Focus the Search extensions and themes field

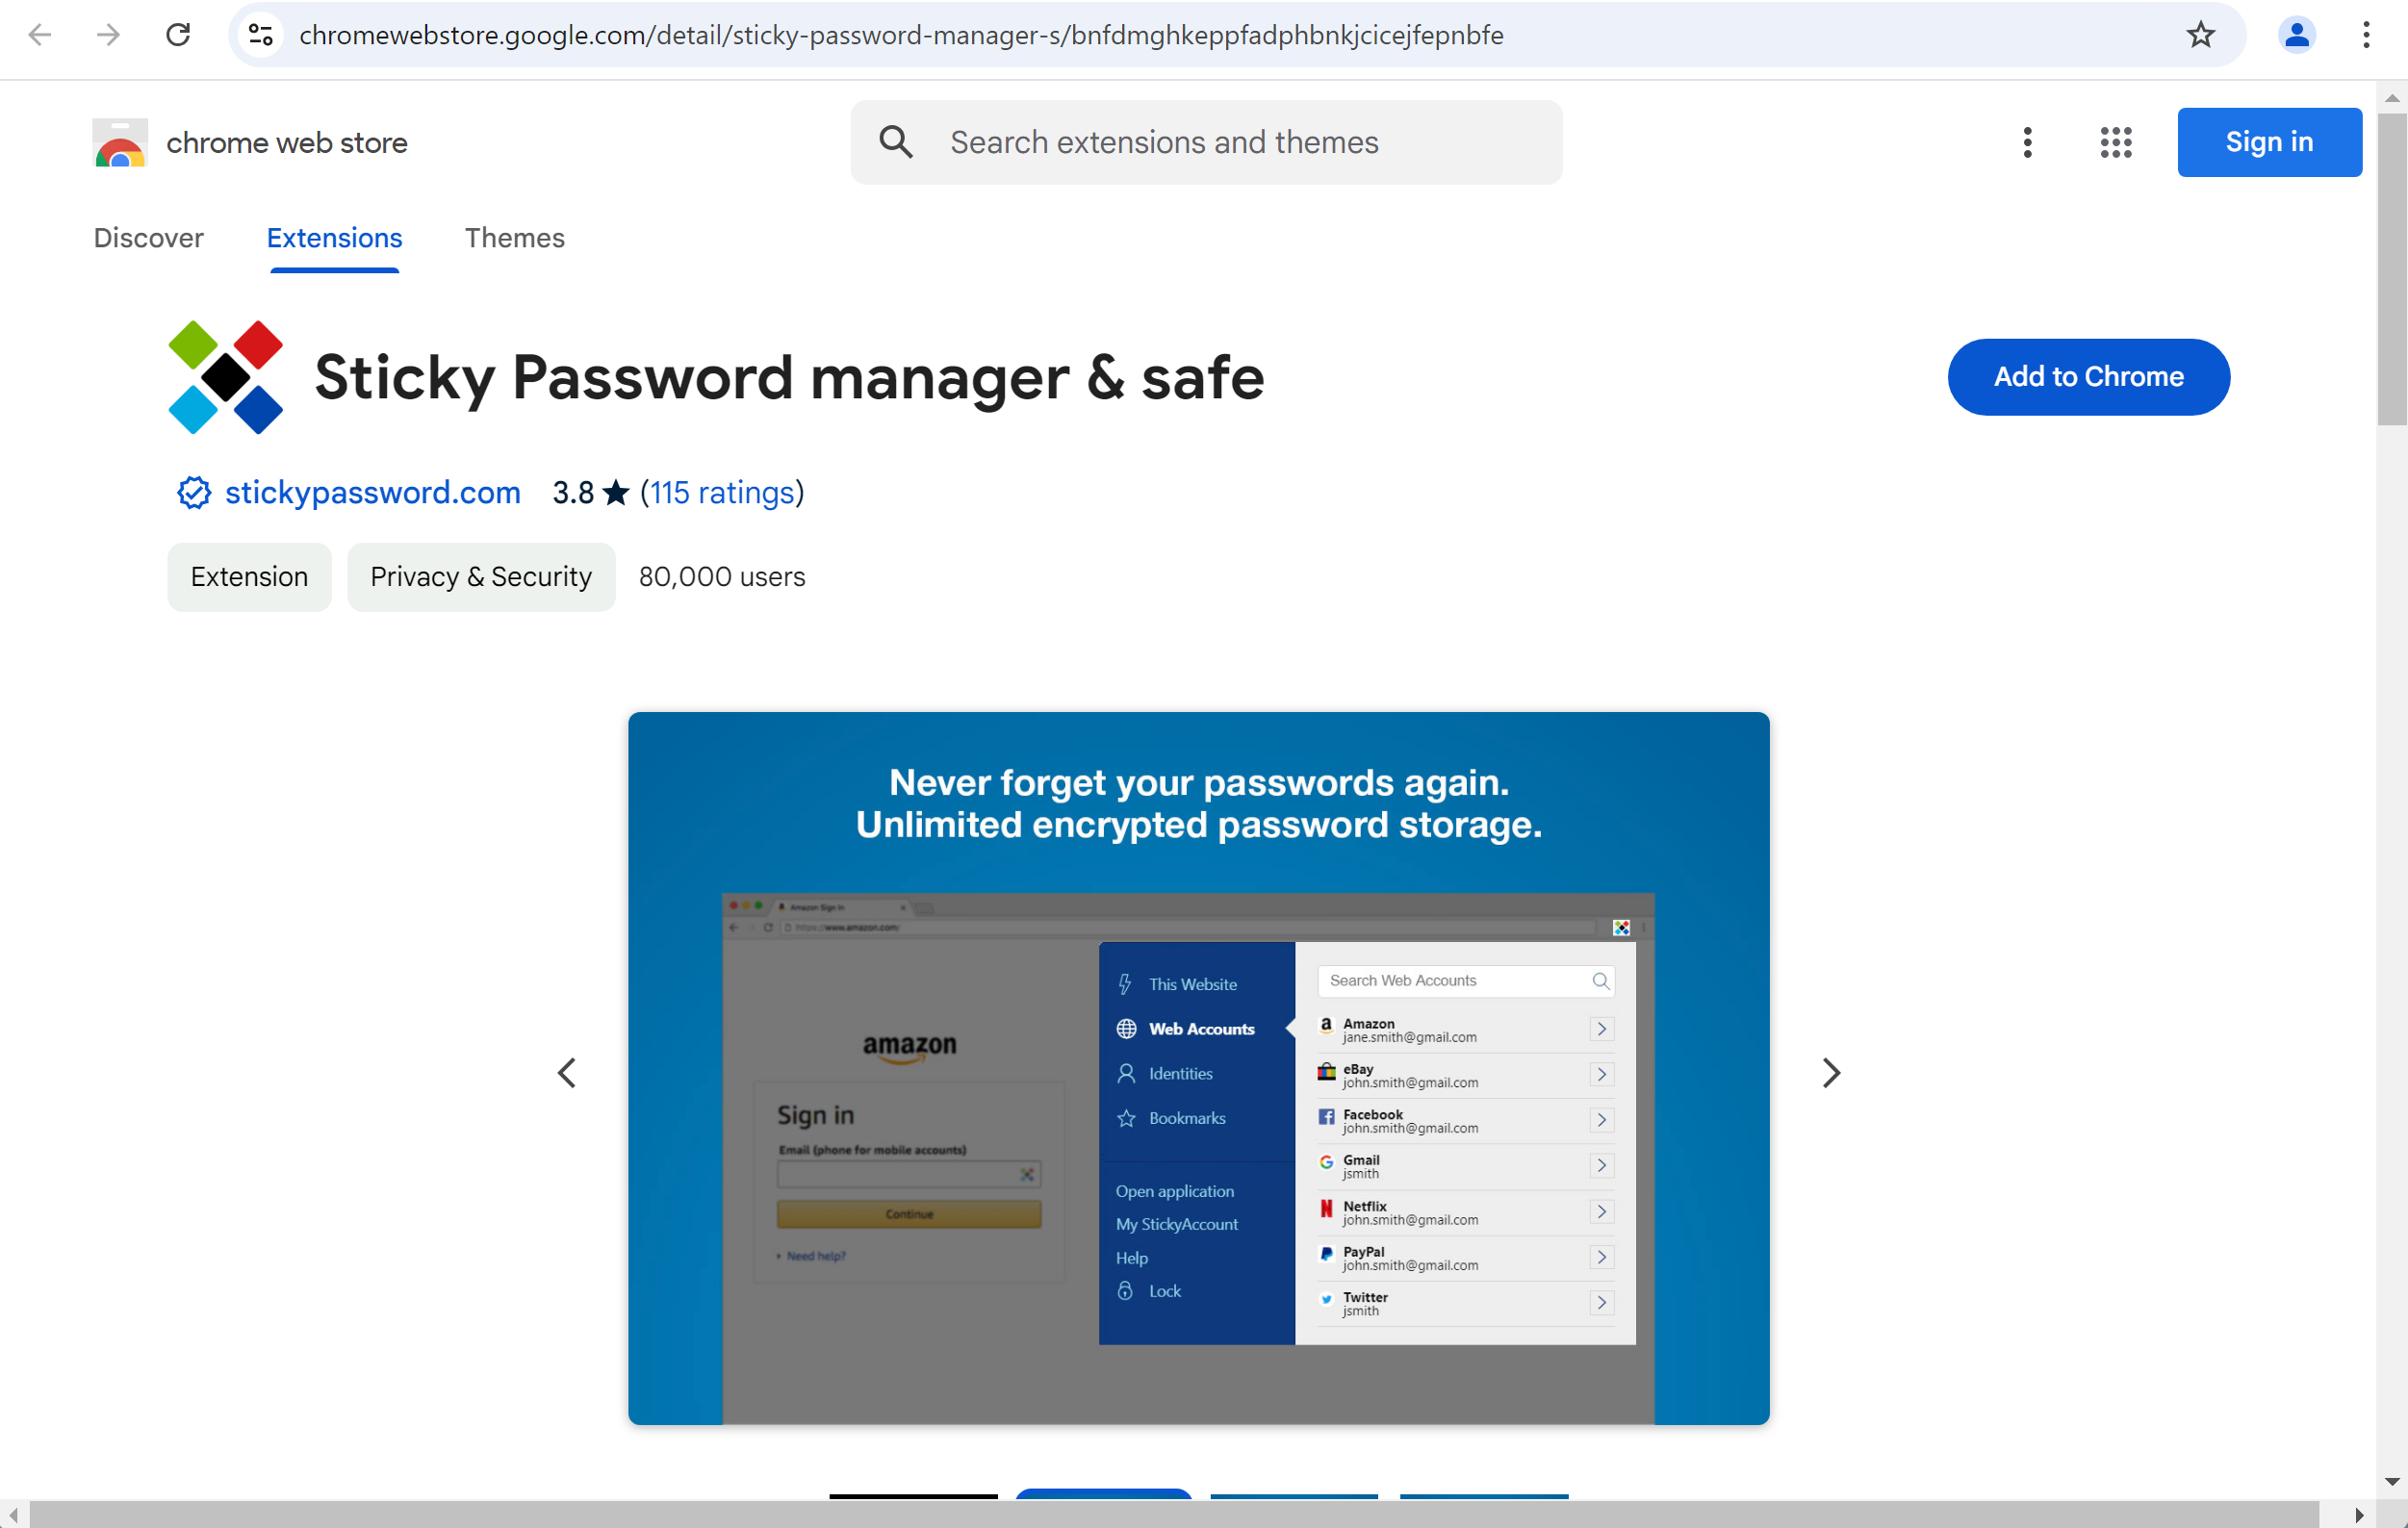[x=1207, y=142]
